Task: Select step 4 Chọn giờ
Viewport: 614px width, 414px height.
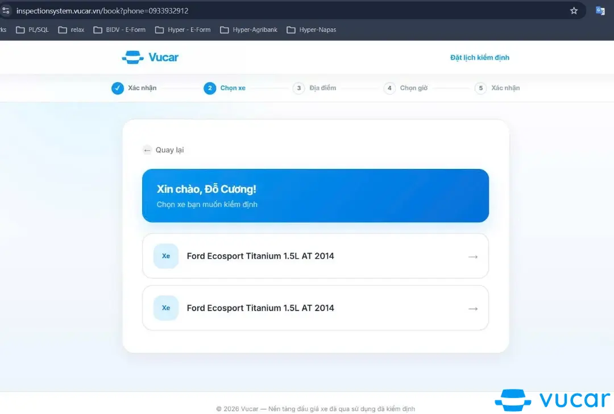Action: pos(406,88)
